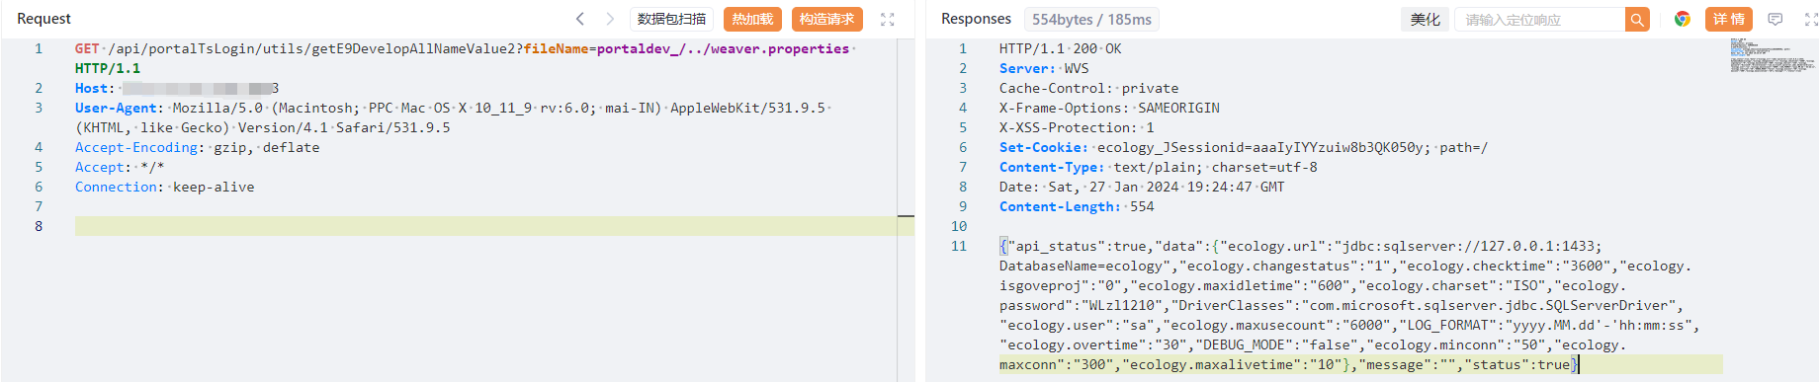This screenshot has width=1819, height=382.
Task: Go to previous request with left chevron
Action: click(x=580, y=19)
